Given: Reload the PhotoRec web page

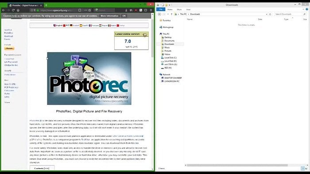Looking at the screenshot, I should [x=13, y=10].
